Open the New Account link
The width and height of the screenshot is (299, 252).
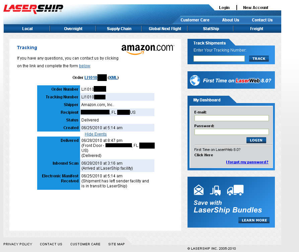tap(255, 8)
